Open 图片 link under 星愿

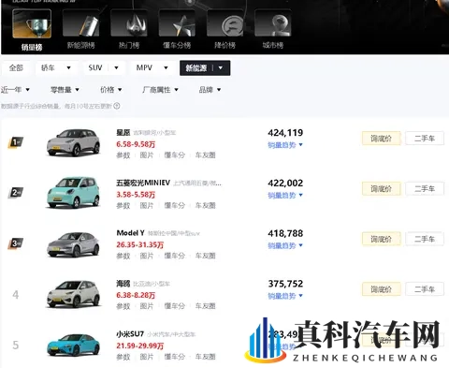[x=147, y=155]
